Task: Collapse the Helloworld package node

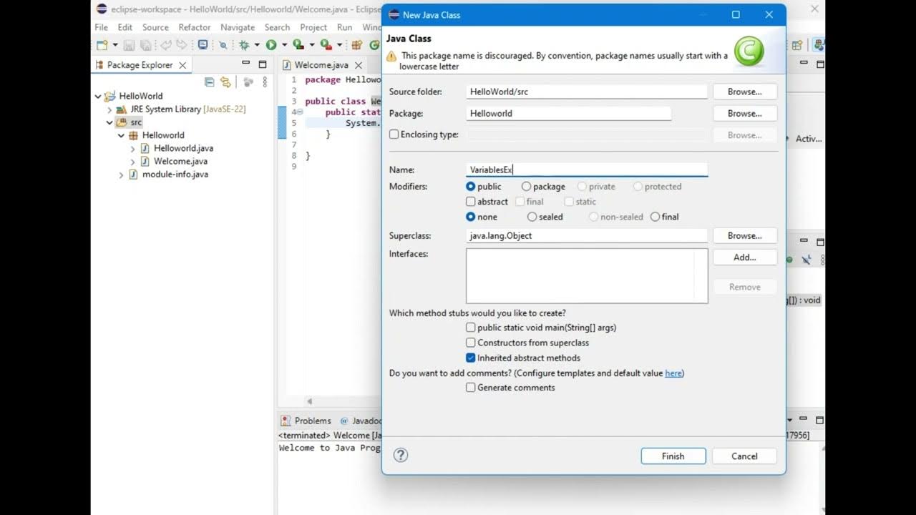Action: click(x=121, y=135)
